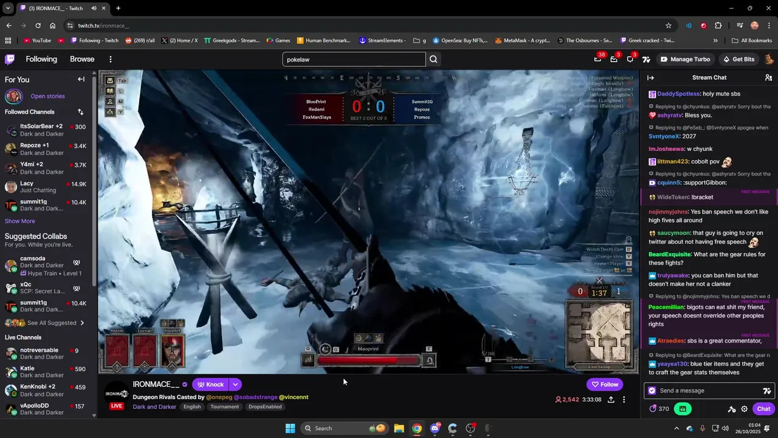Open the tab search dropdown in Chrome
The height and width of the screenshot is (438, 778).
coord(8,9)
